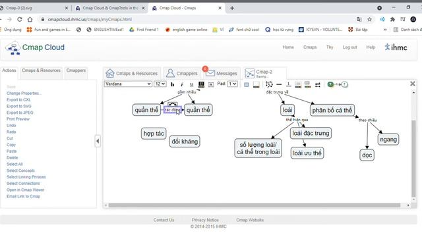422x237 pixels.
Task: Click Select All action
Action: (x=15, y=164)
